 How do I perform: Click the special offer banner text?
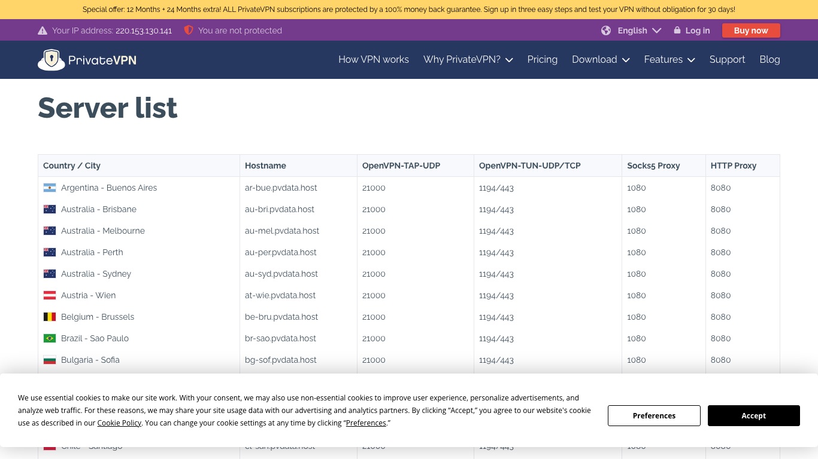tap(409, 10)
